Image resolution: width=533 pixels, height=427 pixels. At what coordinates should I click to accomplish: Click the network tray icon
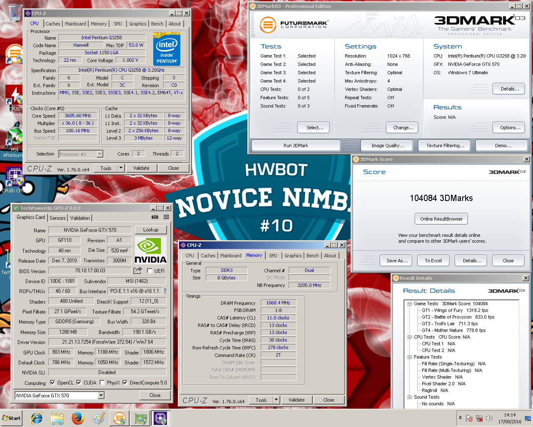coord(479,418)
